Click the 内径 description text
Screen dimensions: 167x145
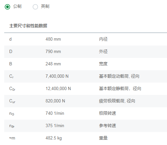[103, 39]
